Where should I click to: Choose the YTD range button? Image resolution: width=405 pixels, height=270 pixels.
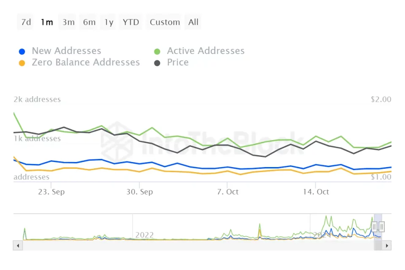[131, 22]
